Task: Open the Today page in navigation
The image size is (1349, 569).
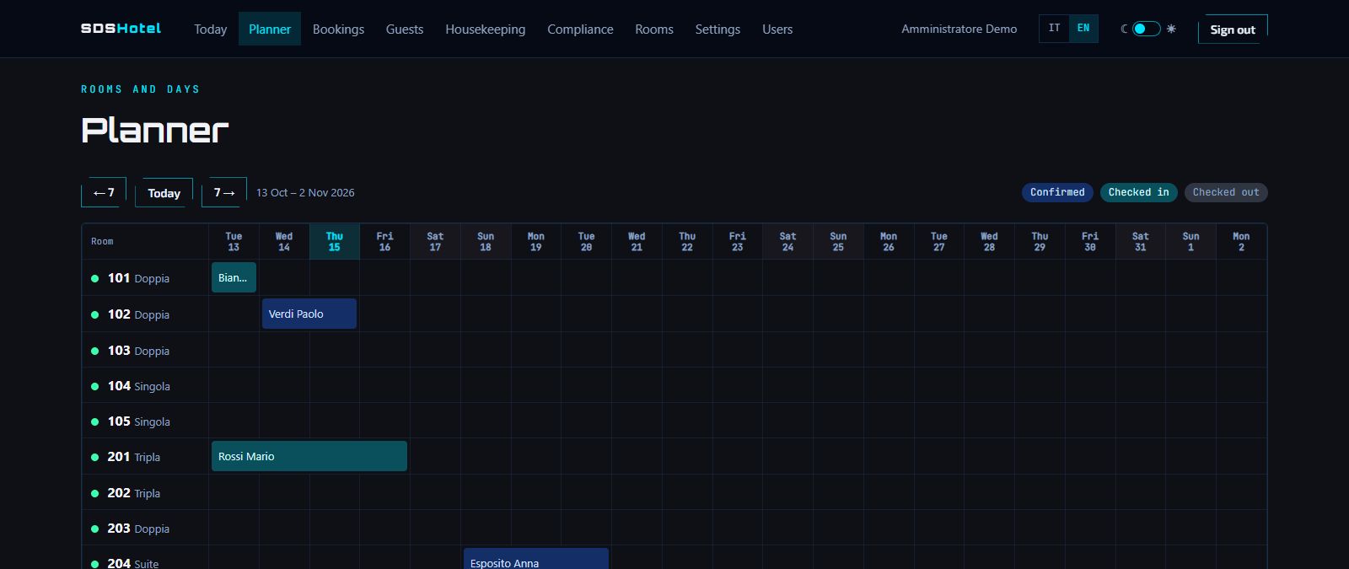Action: click(210, 29)
